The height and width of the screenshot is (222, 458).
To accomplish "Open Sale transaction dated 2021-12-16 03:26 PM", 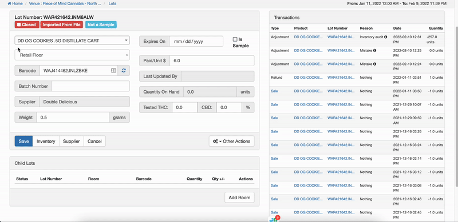I will tap(274, 131).
